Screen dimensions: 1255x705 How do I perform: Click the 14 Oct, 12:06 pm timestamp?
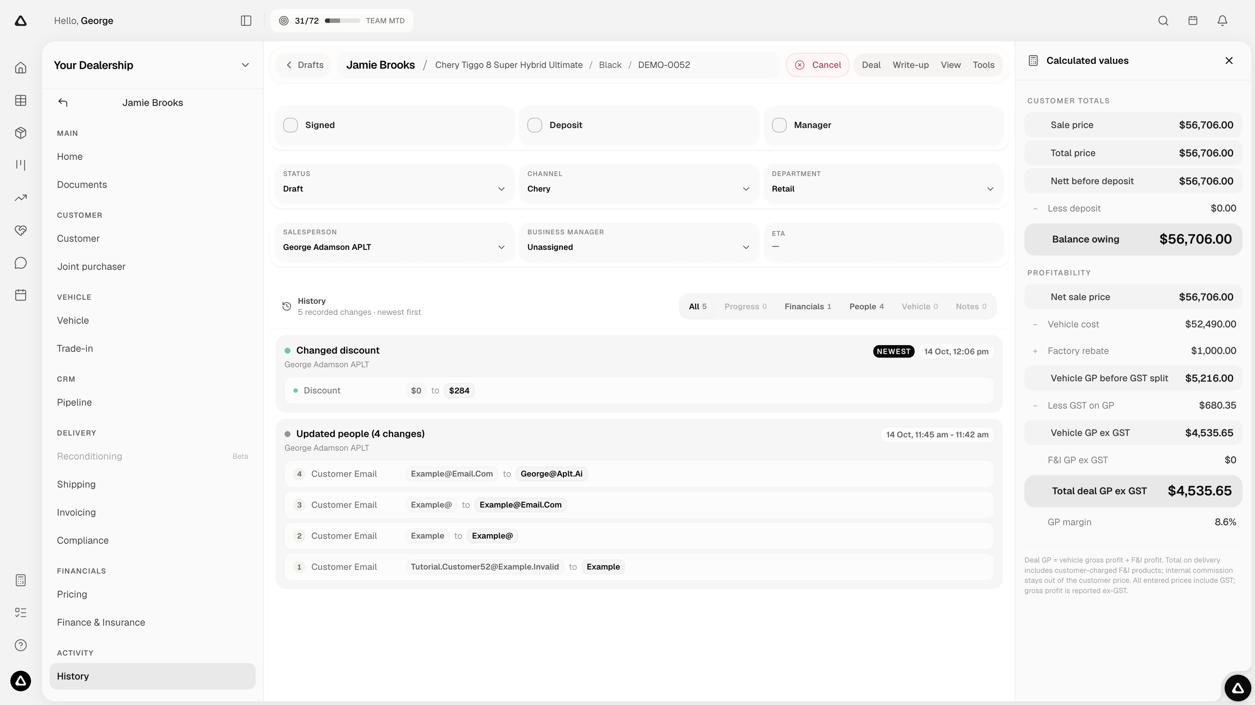click(956, 351)
